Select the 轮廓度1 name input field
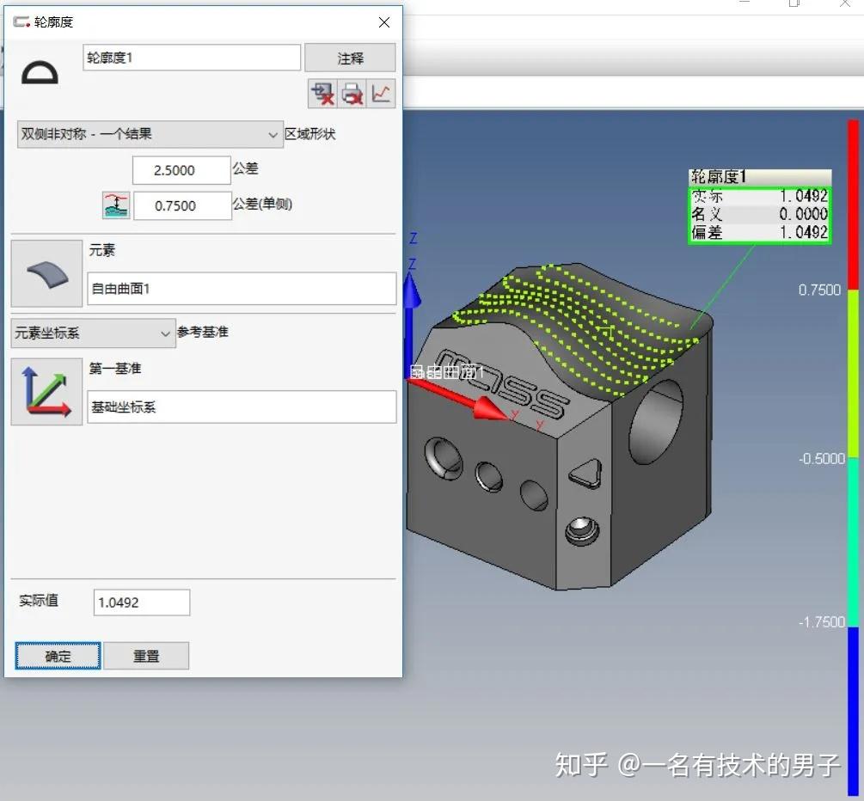This screenshot has height=801, width=864. pos(191,58)
